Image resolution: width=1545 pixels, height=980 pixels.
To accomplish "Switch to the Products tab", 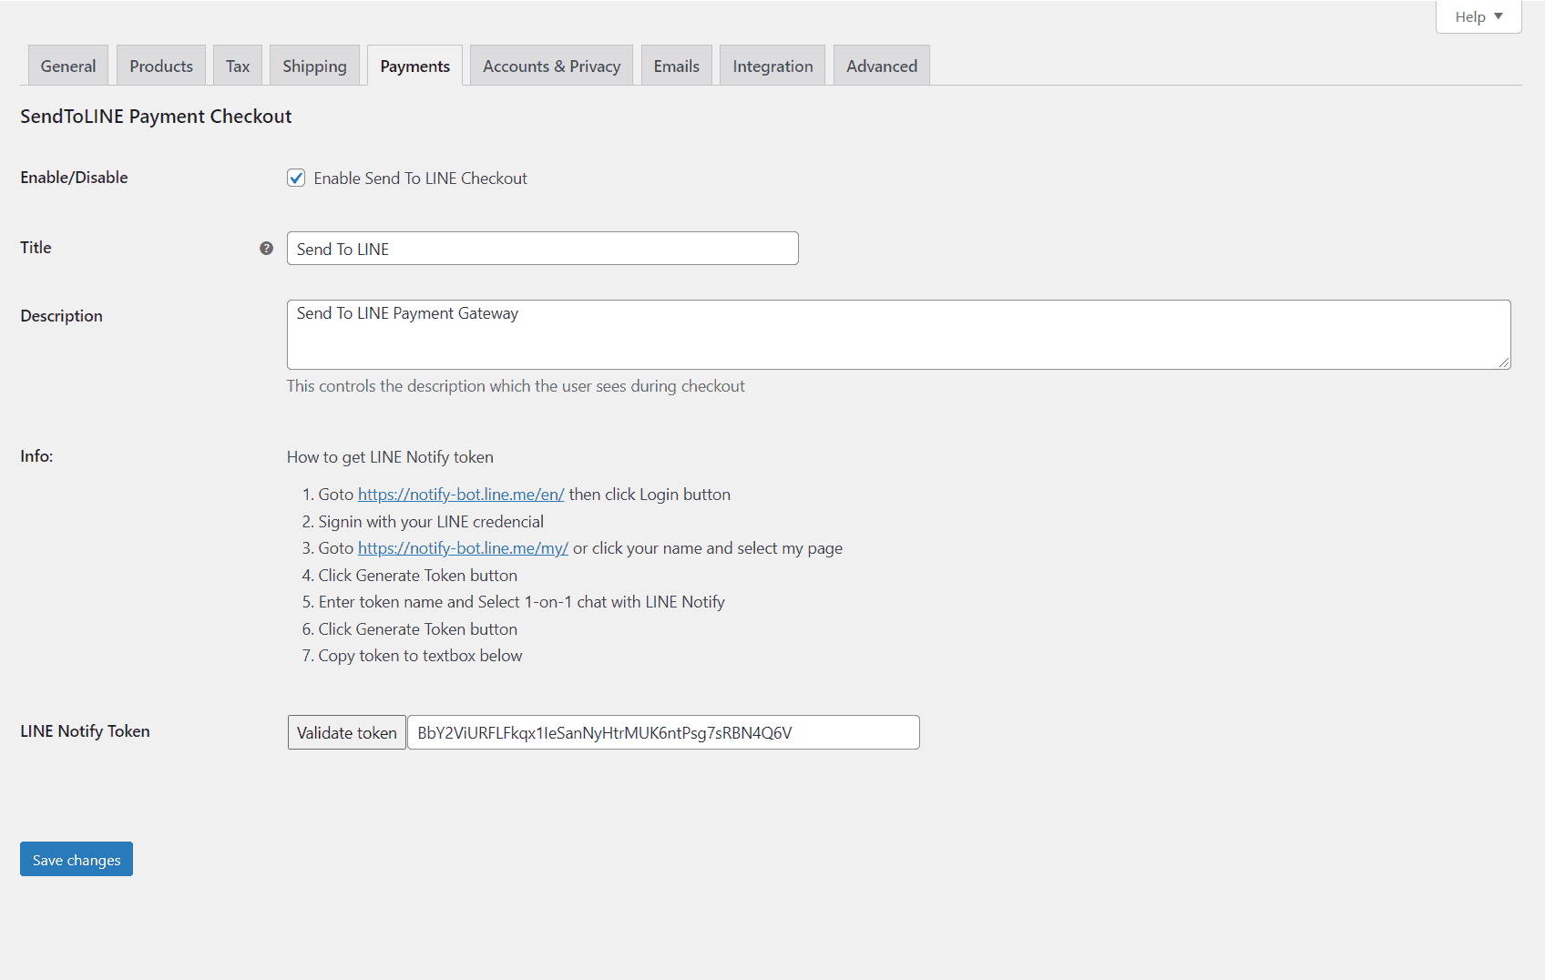I will (x=161, y=66).
